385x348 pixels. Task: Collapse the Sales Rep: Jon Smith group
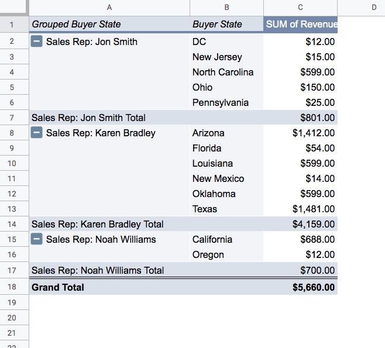(x=37, y=41)
